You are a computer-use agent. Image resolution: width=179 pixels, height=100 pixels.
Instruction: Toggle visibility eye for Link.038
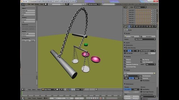coord(152,10)
